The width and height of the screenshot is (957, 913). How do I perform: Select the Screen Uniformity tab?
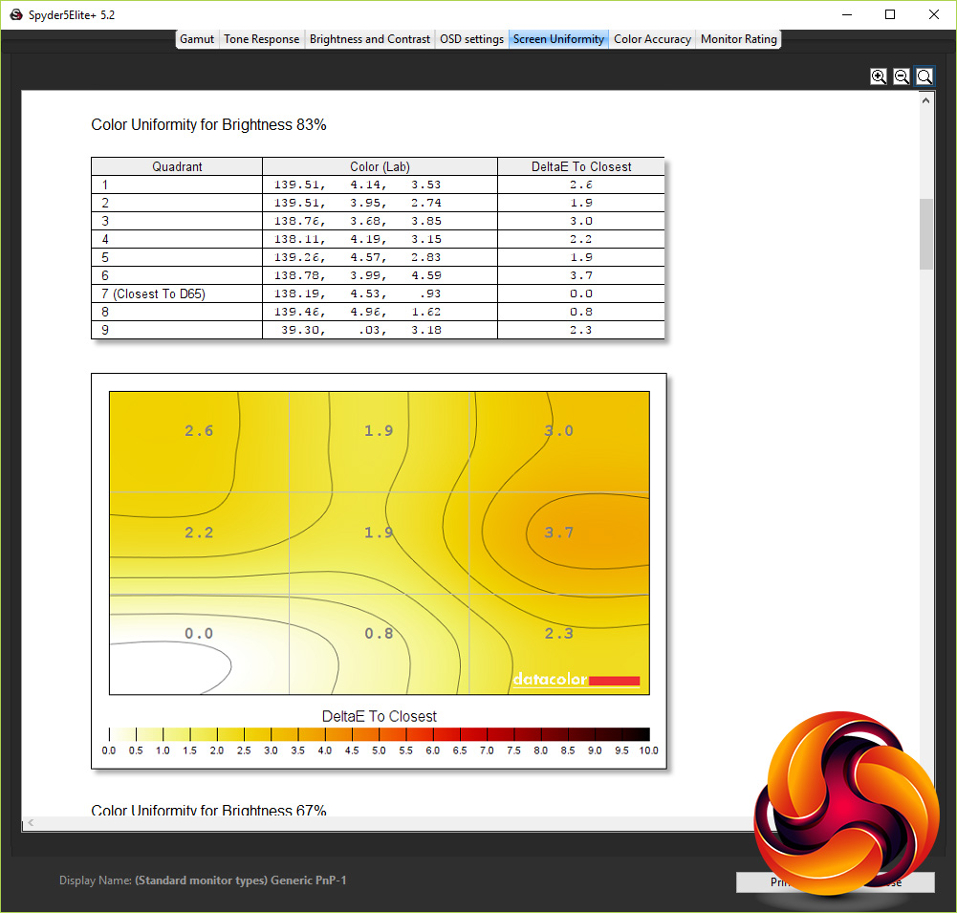point(558,39)
